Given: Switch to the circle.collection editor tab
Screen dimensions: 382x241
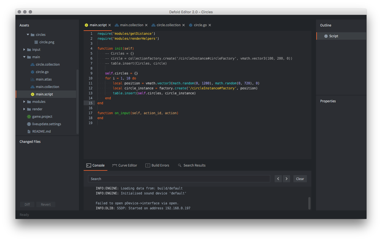Looking at the screenshot, I should 169,25.
